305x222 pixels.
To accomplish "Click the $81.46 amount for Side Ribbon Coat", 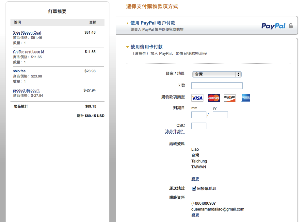I will click(x=90, y=32).
